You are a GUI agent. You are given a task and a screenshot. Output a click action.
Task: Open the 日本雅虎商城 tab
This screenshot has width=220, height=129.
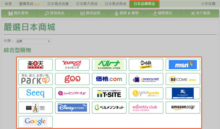(115, 4)
